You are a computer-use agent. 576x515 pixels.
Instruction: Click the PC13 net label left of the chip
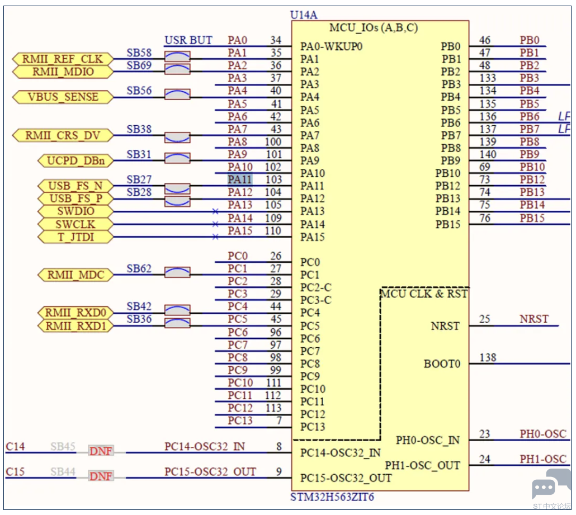pos(240,420)
